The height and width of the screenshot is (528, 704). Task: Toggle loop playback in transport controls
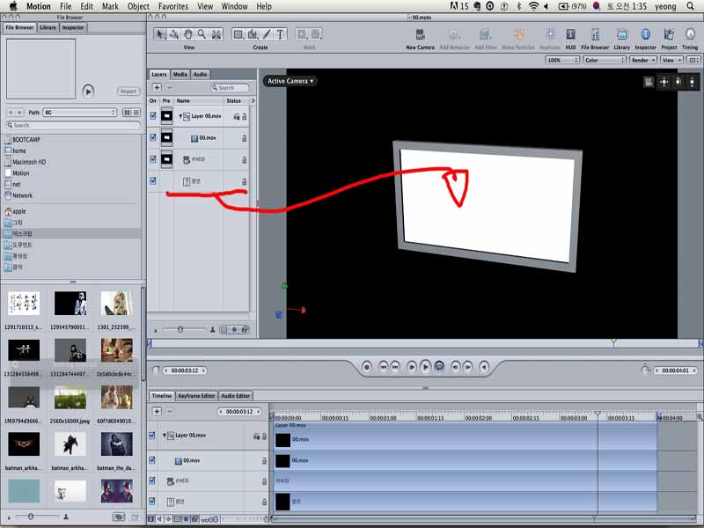439,367
